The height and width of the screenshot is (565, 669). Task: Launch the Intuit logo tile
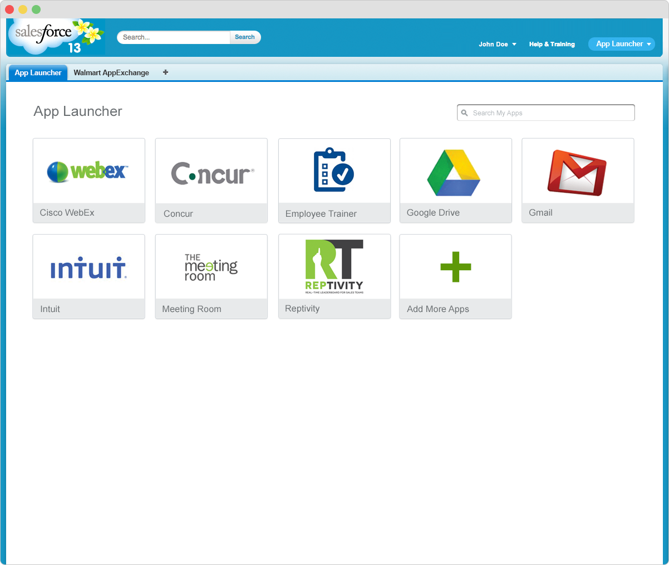click(x=88, y=268)
